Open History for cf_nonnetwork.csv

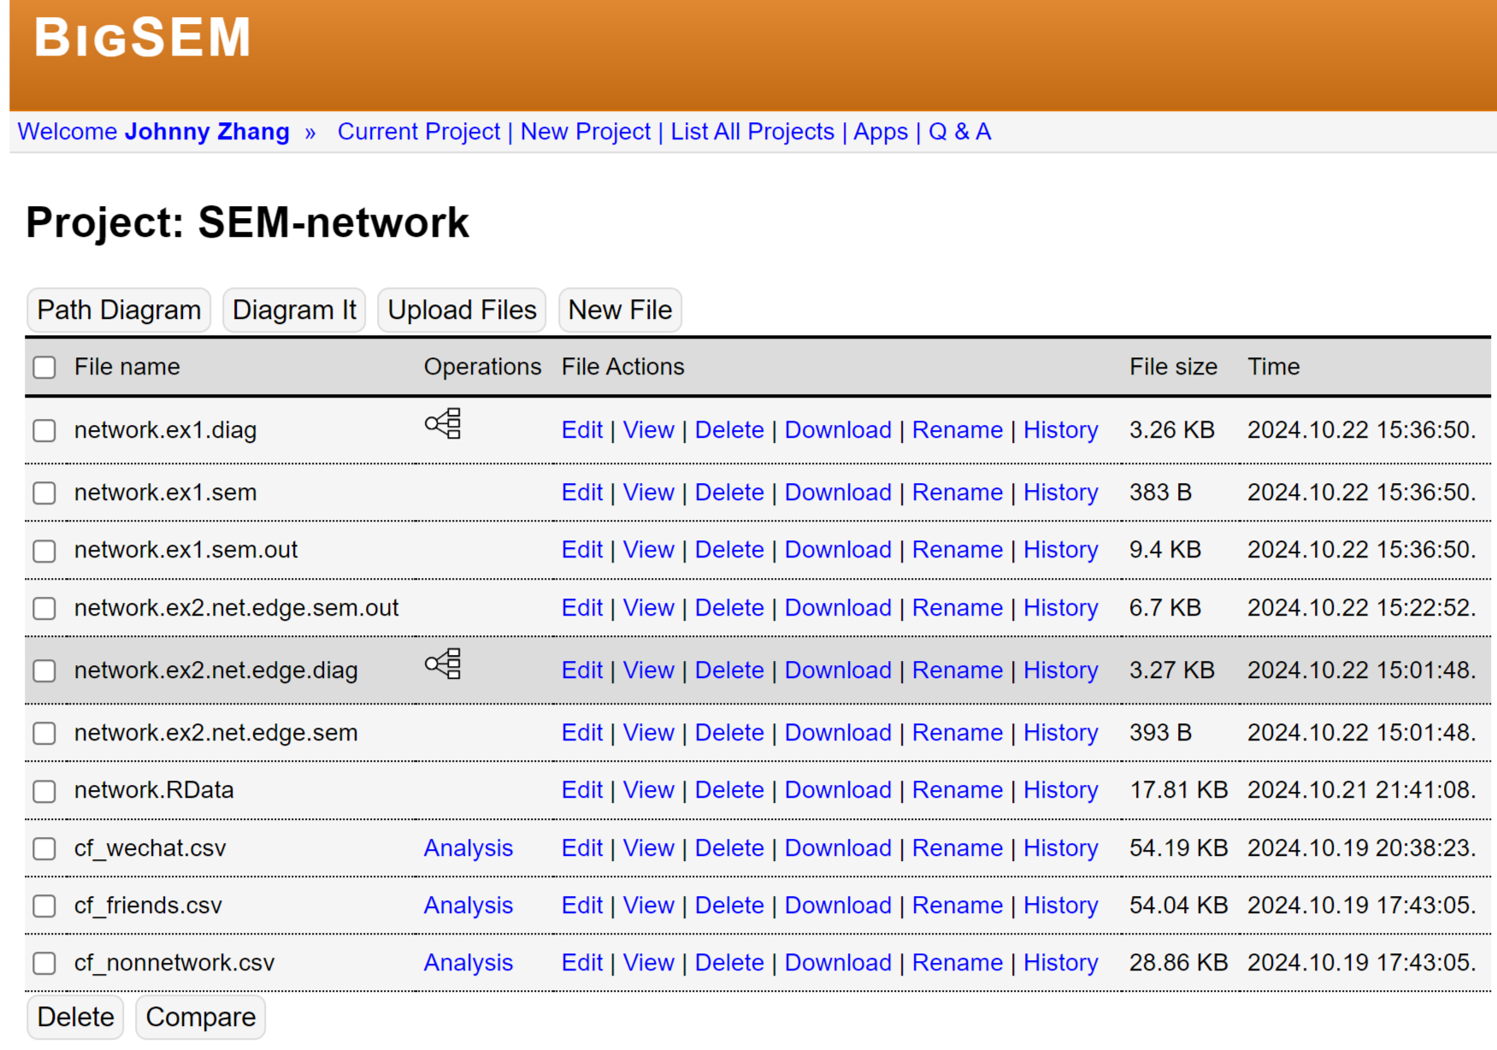1061,962
